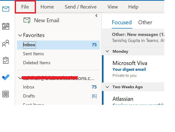Open the Calendar icon in sidebar
The width and height of the screenshot is (175, 132).
point(5,26)
